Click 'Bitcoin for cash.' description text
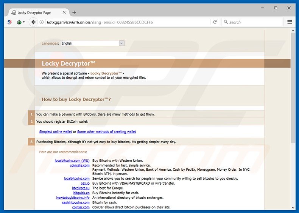Image resolution: width=299 pixels, height=213 pixels. click(x=104, y=202)
